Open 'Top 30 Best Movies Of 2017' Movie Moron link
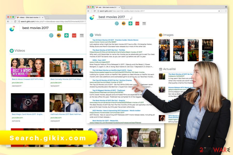 point(115,40)
